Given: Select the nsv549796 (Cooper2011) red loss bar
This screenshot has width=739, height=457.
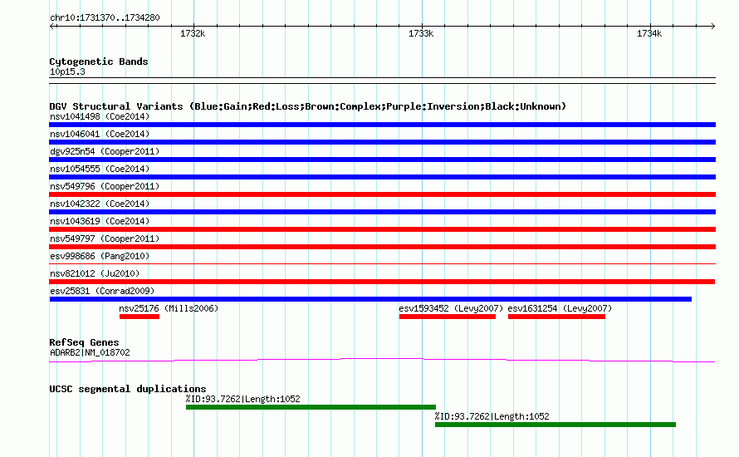Looking at the screenshot, I should pos(382,194).
